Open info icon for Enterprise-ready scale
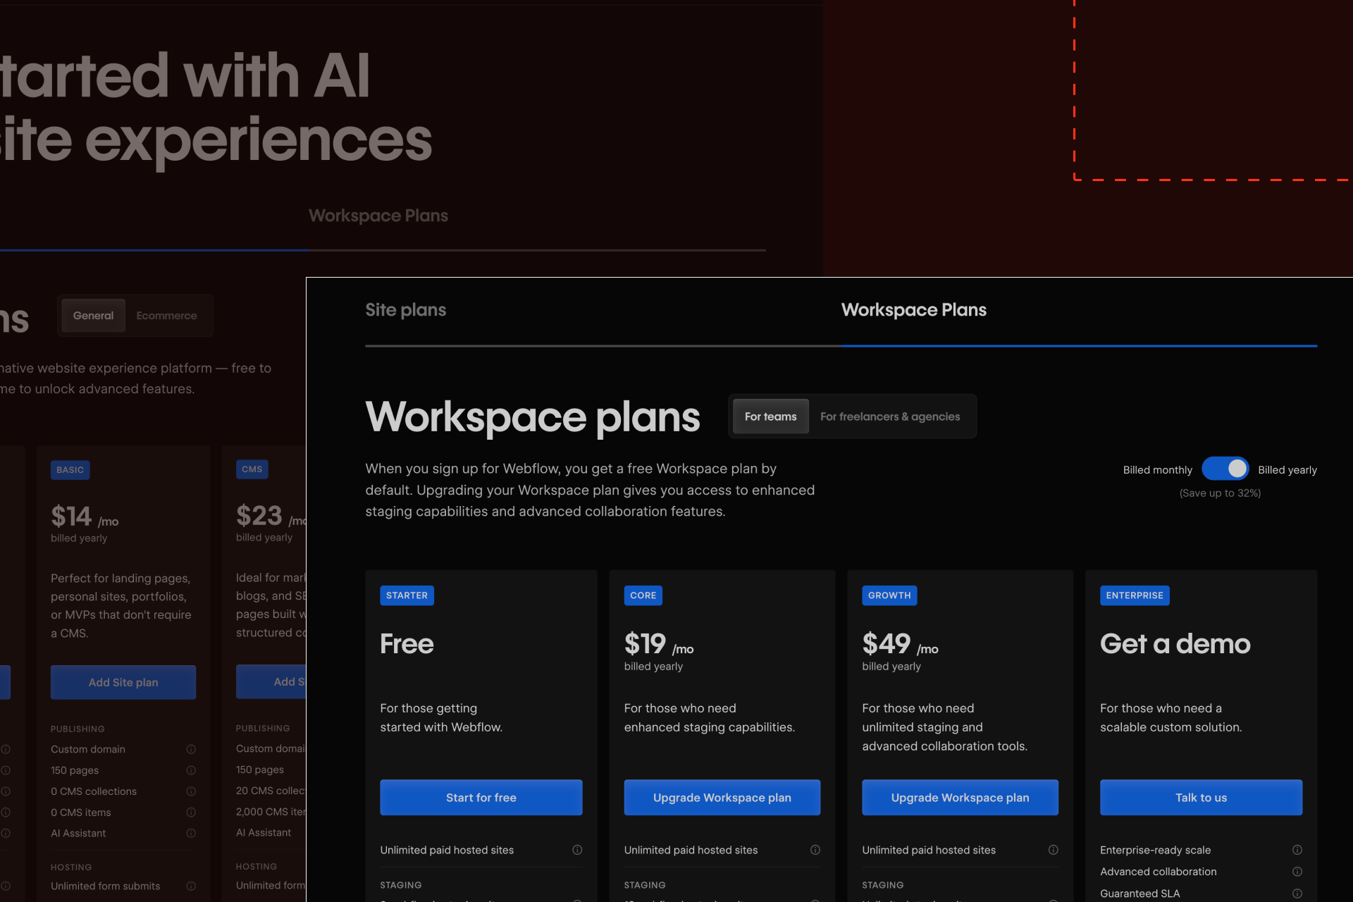This screenshot has width=1353, height=902. [1297, 850]
